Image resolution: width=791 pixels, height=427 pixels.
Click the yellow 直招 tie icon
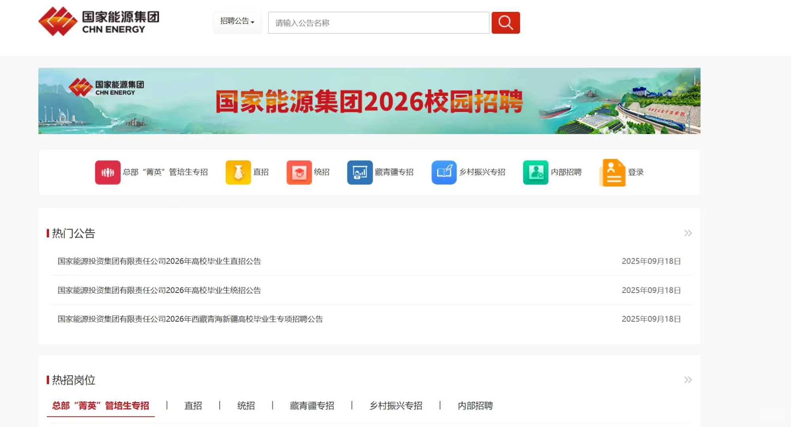[238, 172]
